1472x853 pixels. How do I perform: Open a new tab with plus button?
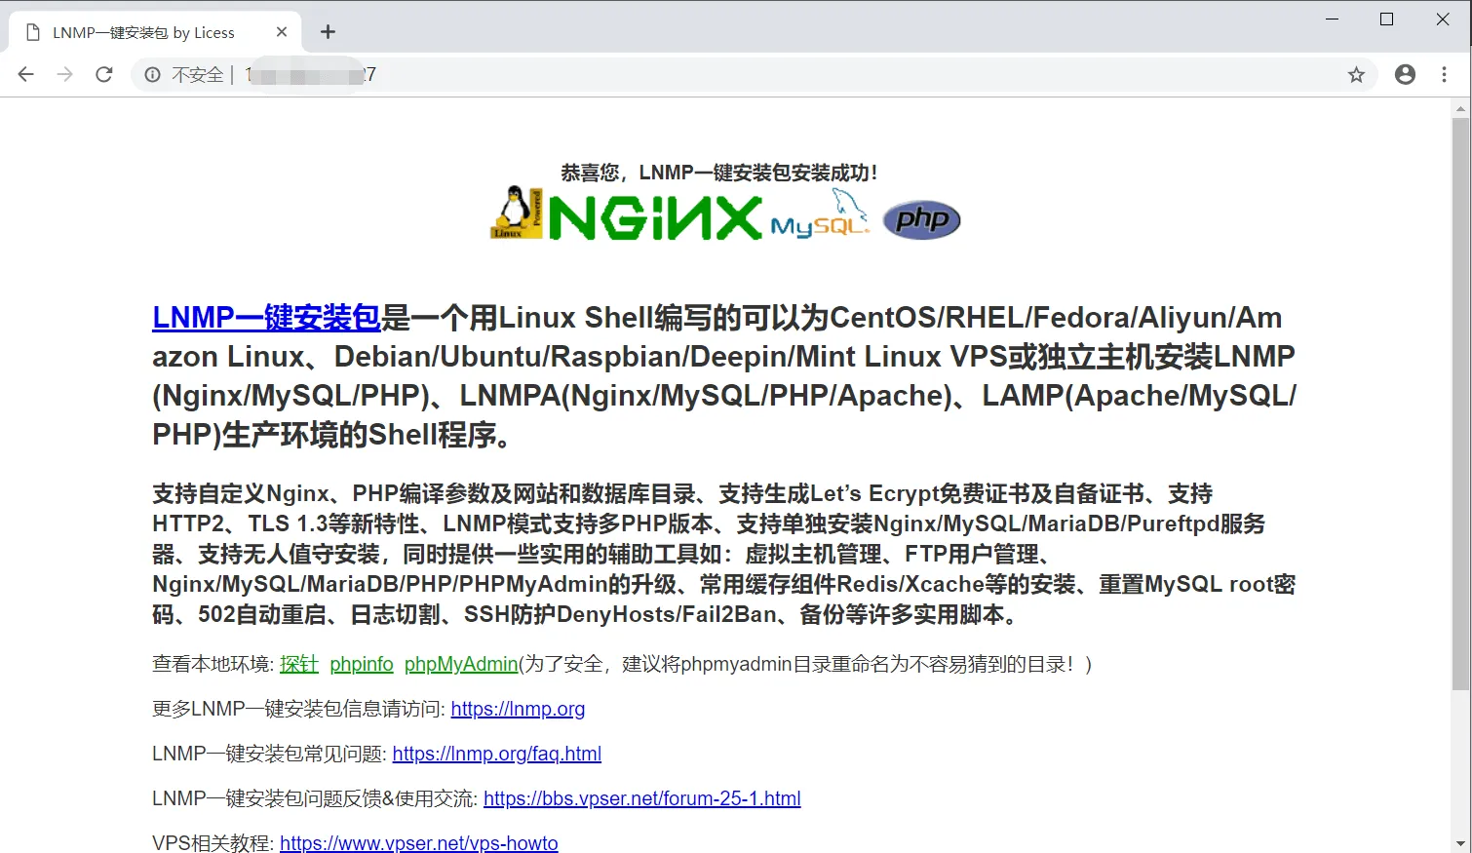(x=328, y=32)
